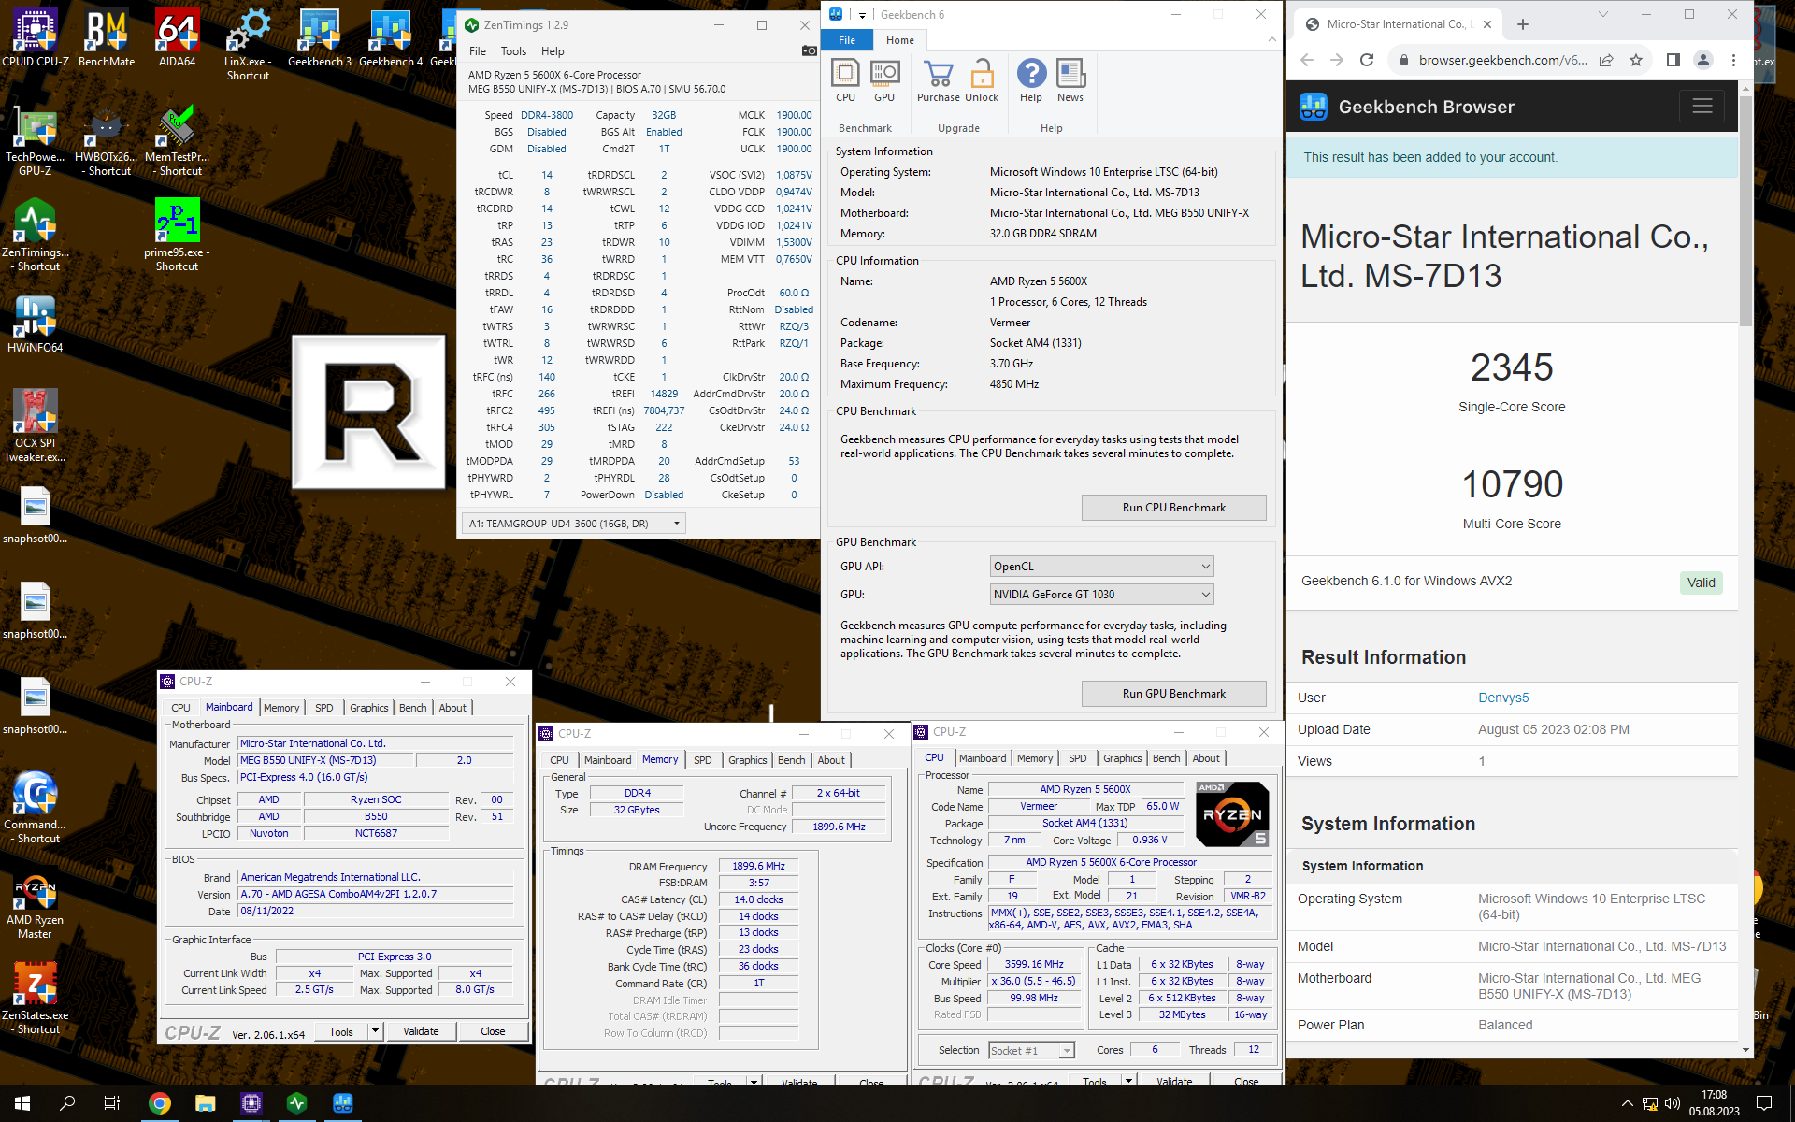Open OCX SPI Tweaker desktop icon
Viewport: 1795px width, 1122px height.
coord(36,425)
